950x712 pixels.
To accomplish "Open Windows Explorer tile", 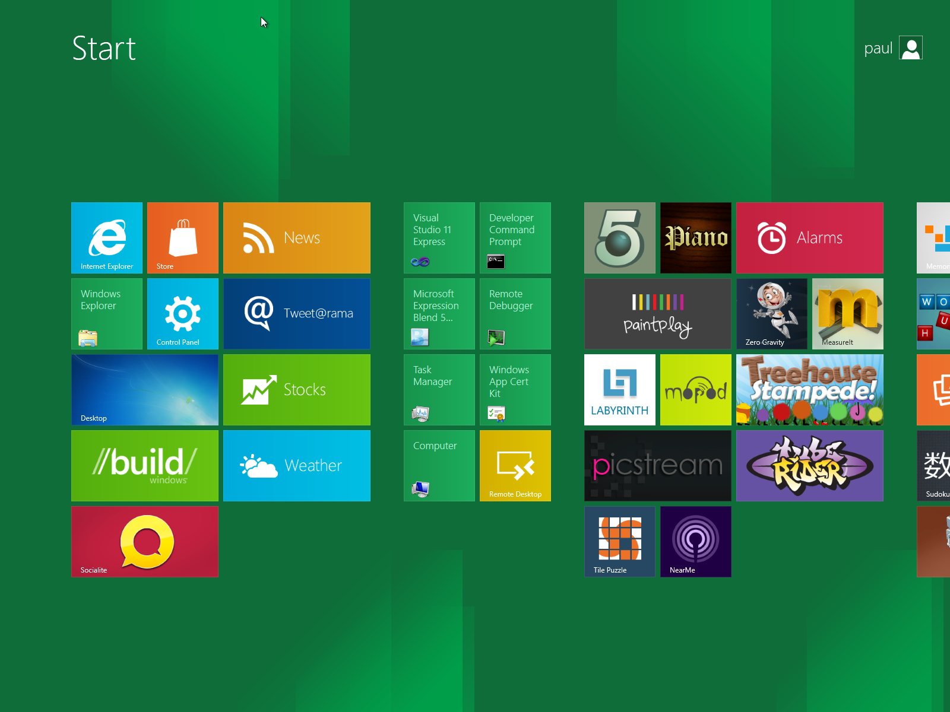I will [x=107, y=314].
